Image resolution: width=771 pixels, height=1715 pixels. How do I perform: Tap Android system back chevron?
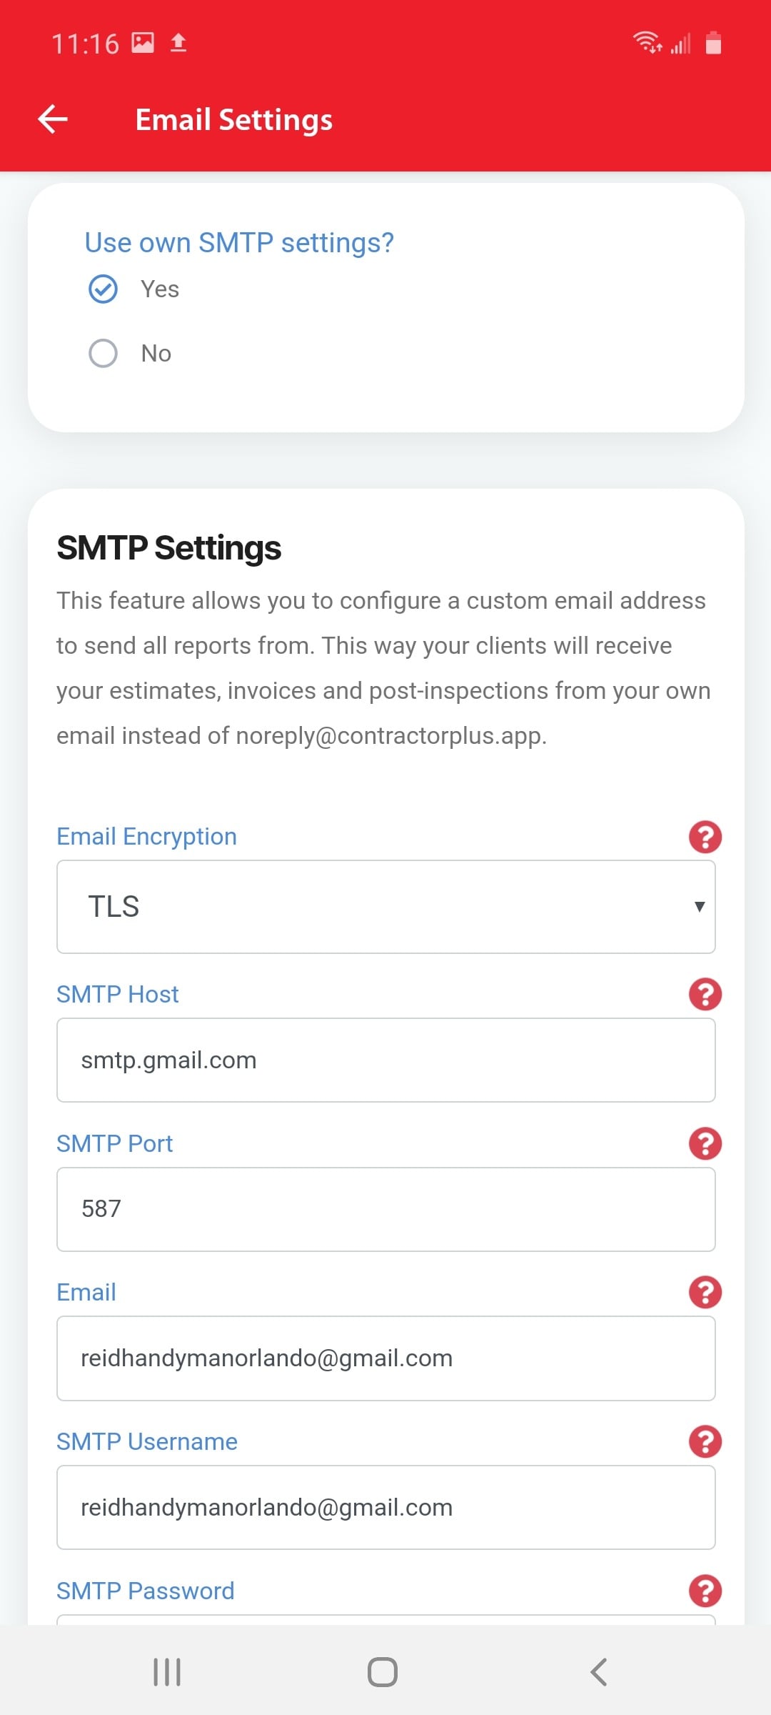tap(599, 1672)
